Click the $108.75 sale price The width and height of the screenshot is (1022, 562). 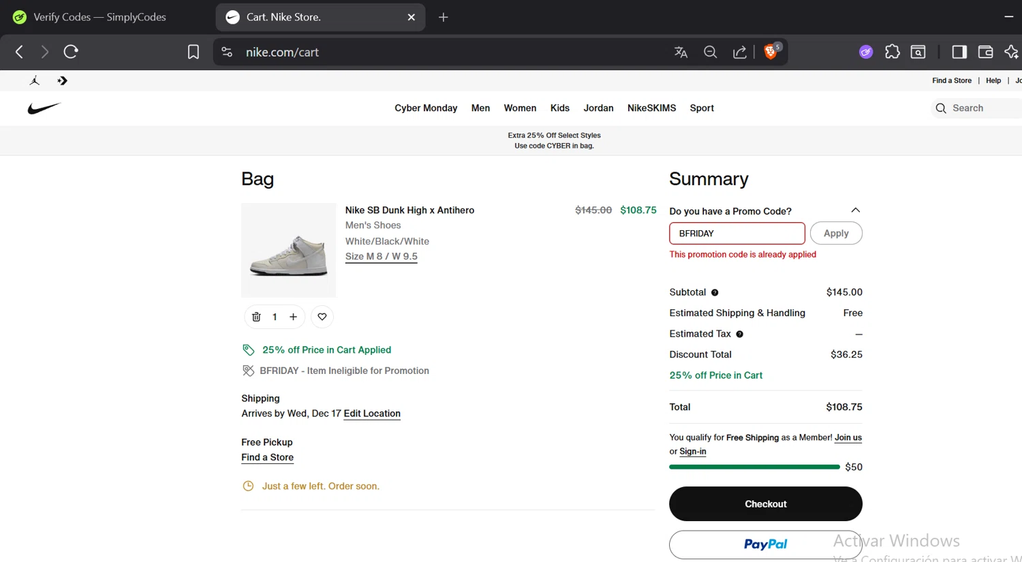[638, 210]
